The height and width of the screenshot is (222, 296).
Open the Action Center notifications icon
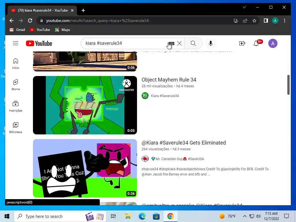coord(286,216)
